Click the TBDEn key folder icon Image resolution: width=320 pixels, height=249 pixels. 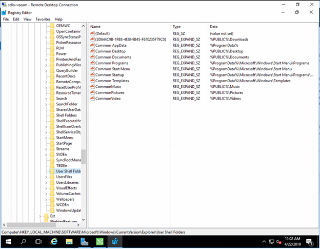pyautogui.click(x=52, y=165)
